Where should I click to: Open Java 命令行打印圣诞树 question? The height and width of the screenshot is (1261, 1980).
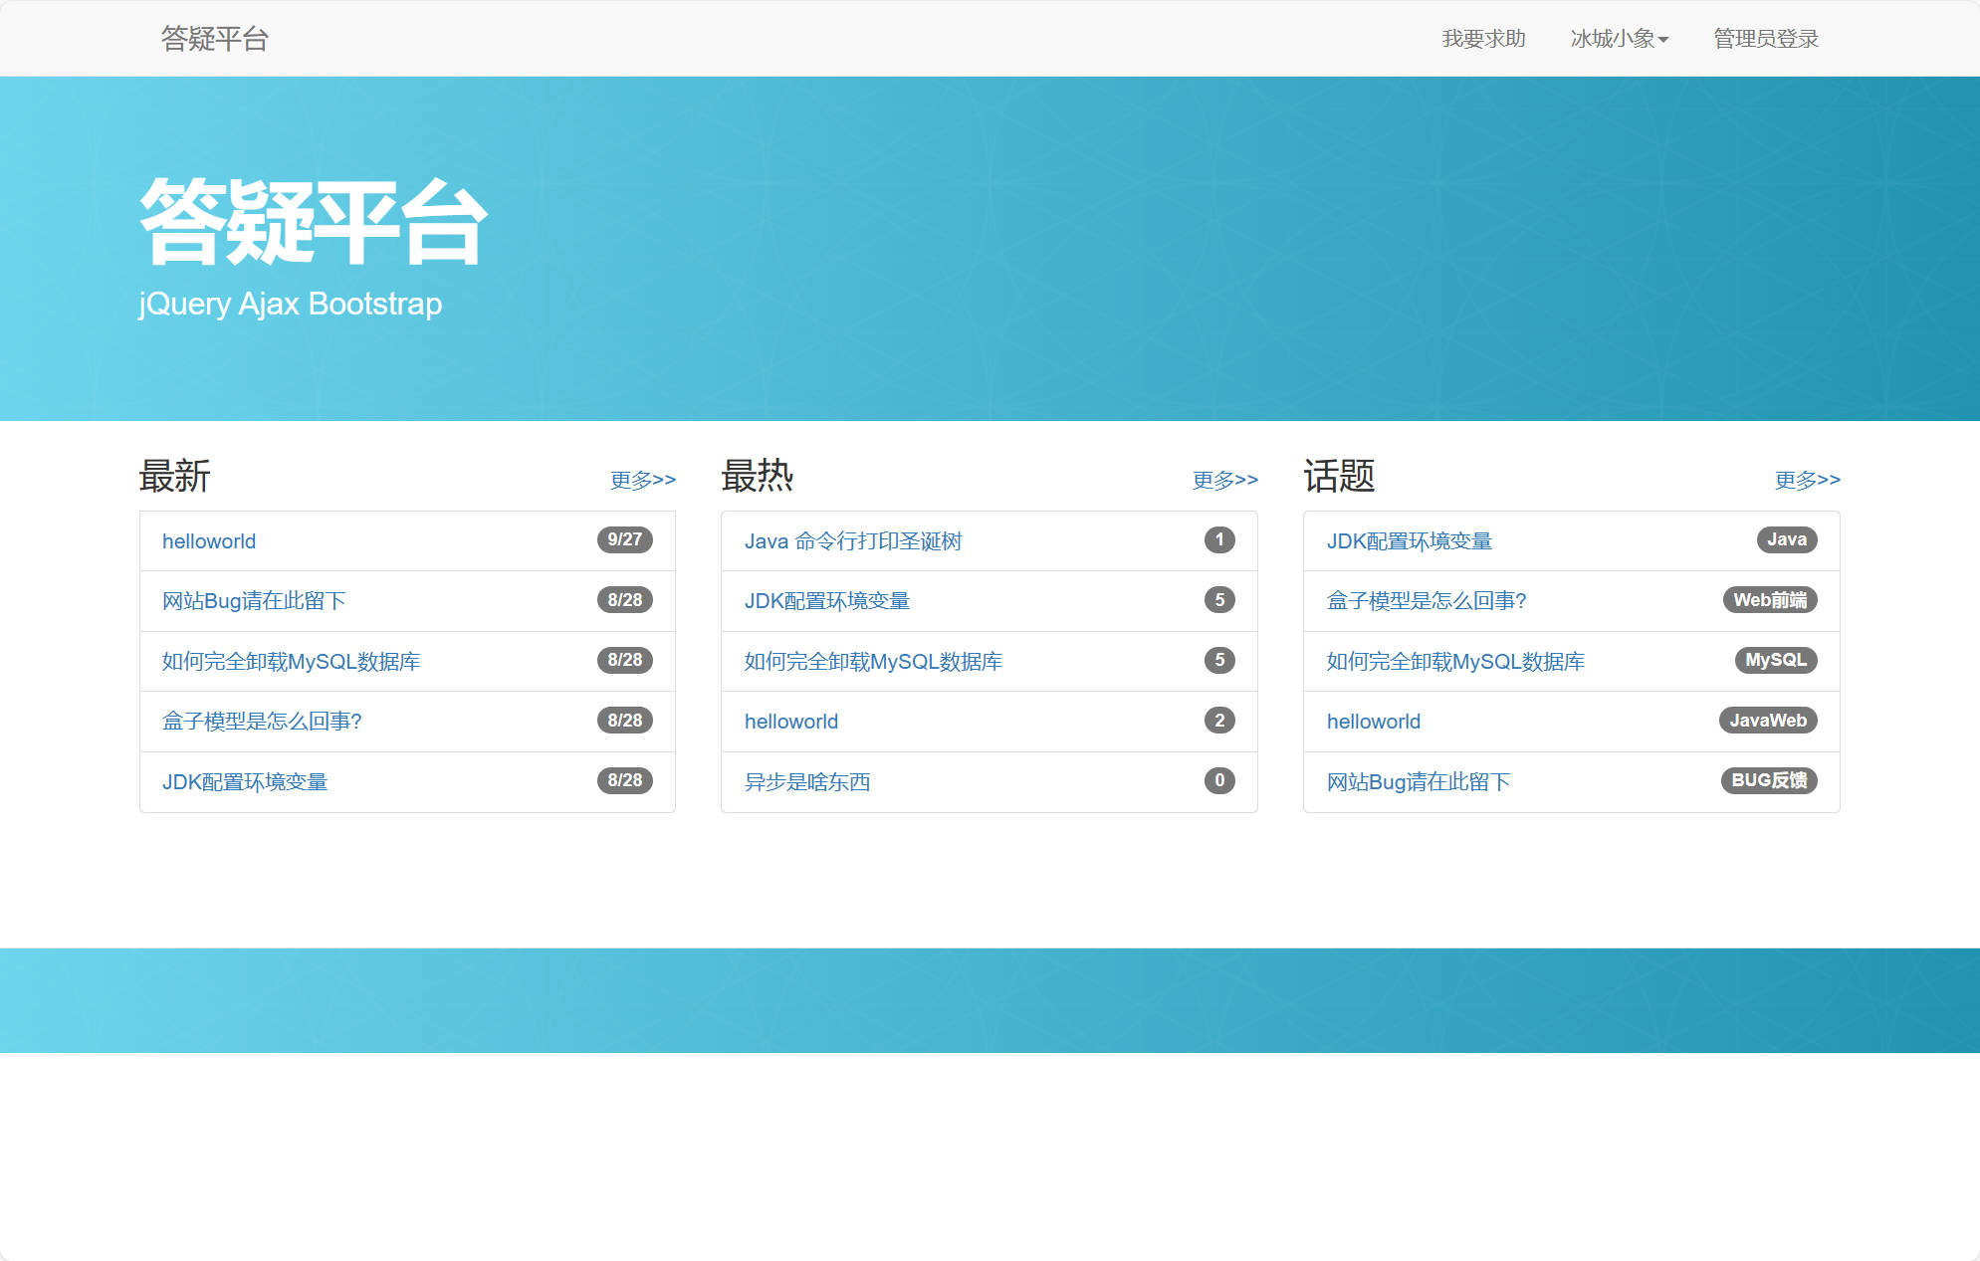[x=854, y=541]
